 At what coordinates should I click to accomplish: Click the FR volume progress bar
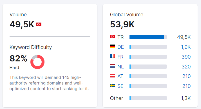coord(148,57)
